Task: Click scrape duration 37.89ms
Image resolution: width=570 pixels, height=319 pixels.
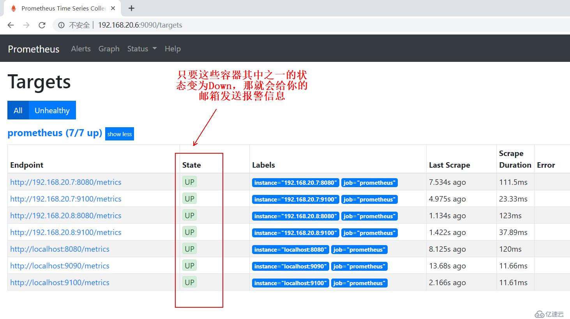Action: (x=513, y=232)
